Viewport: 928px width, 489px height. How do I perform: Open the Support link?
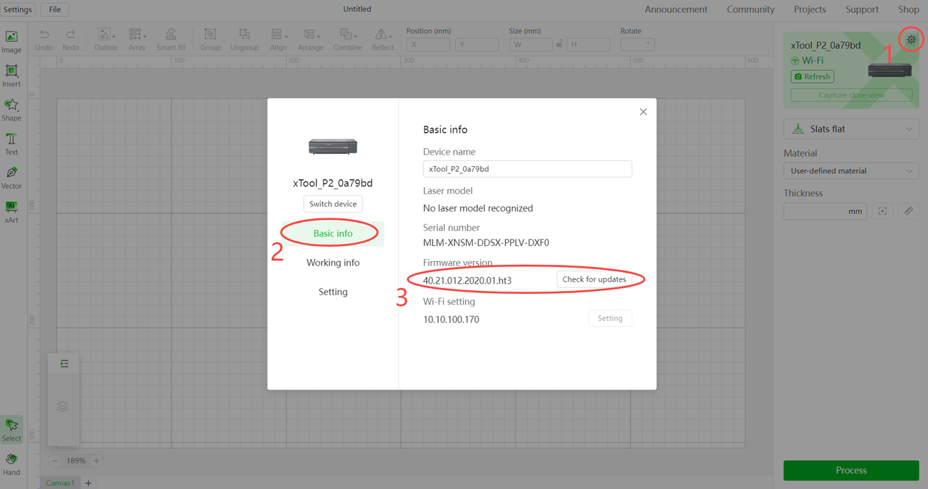pyautogui.click(x=862, y=9)
